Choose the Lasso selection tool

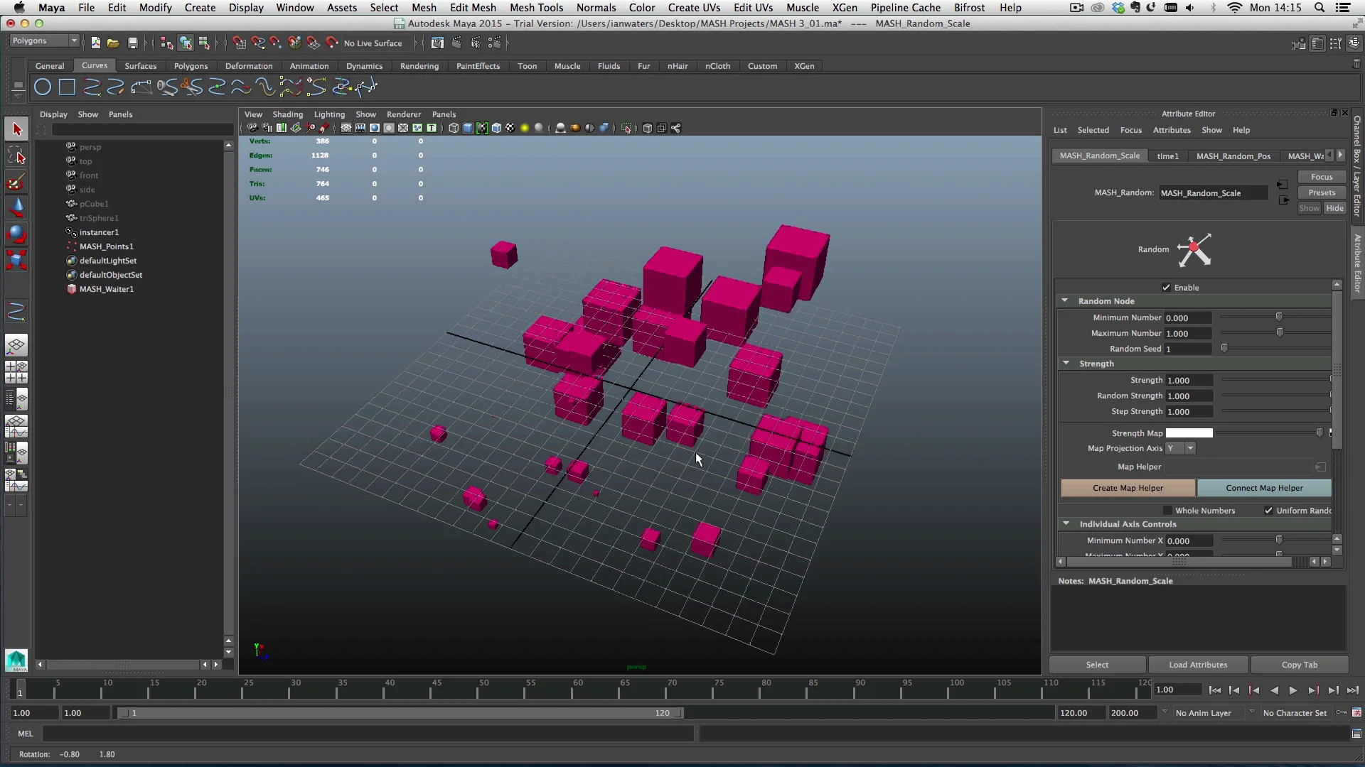coord(16,155)
